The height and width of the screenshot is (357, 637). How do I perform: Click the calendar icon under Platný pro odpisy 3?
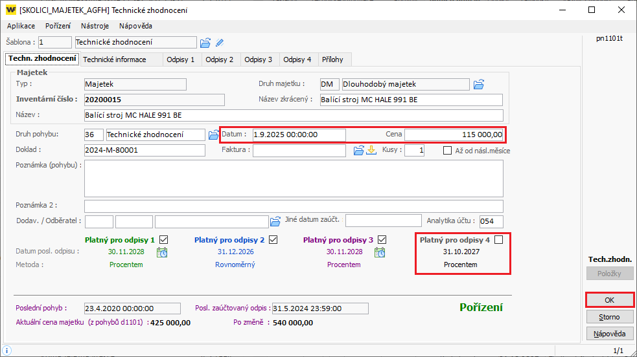pyautogui.click(x=380, y=252)
